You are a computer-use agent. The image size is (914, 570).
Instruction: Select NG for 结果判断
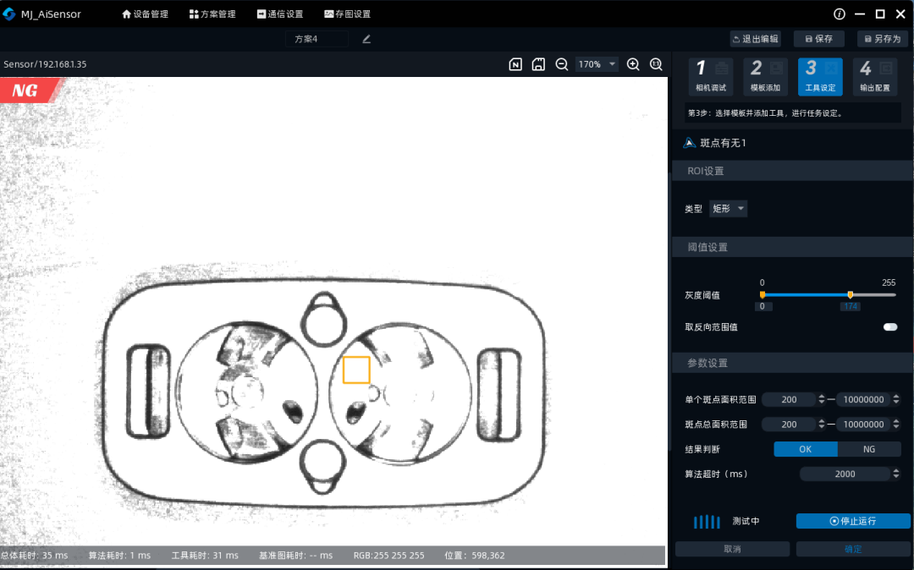click(869, 449)
